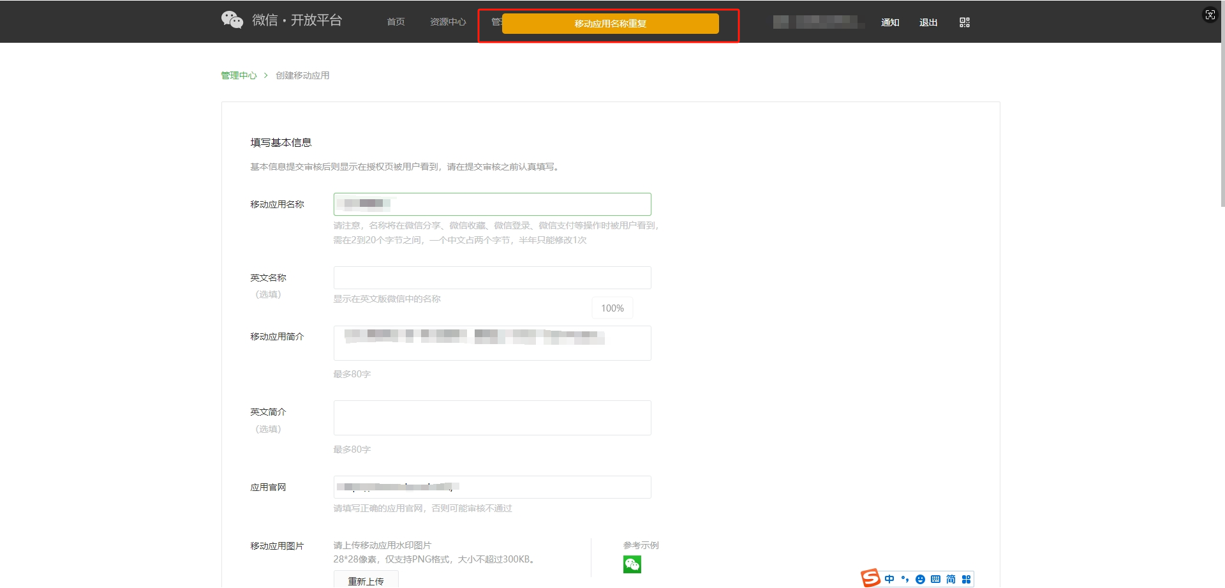Image resolution: width=1225 pixels, height=588 pixels.
Task: Click the green WeChat sample icon under 参考示例
Action: pyautogui.click(x=632, y=564)
